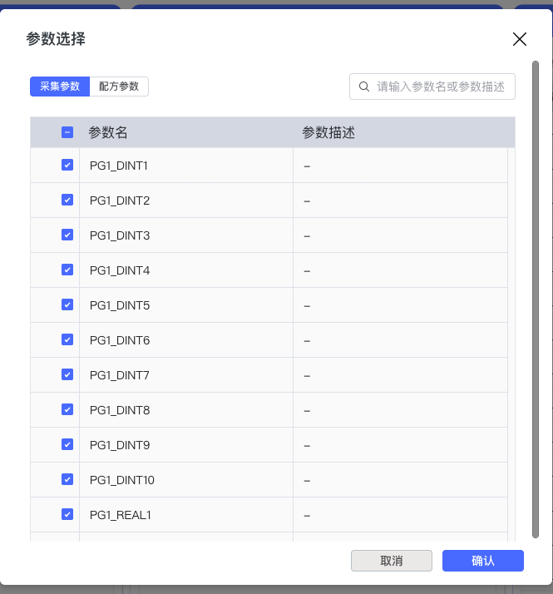Screen dimensions: 553x594
Task: Toggle the PG1_DINT6 checkbox
Action: coord(67,340)
